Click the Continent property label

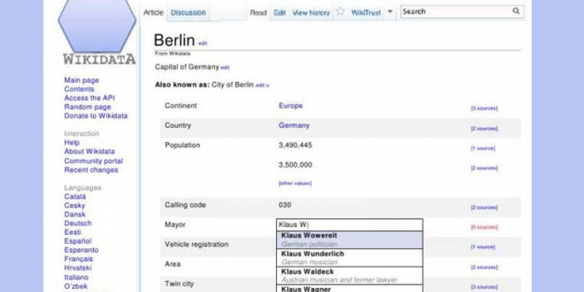(x=181, y=106)
